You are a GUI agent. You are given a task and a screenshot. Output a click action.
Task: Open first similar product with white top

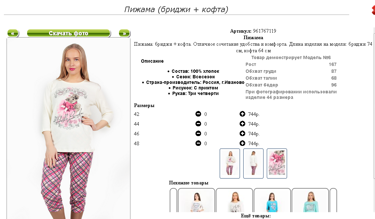pos(196,200)
